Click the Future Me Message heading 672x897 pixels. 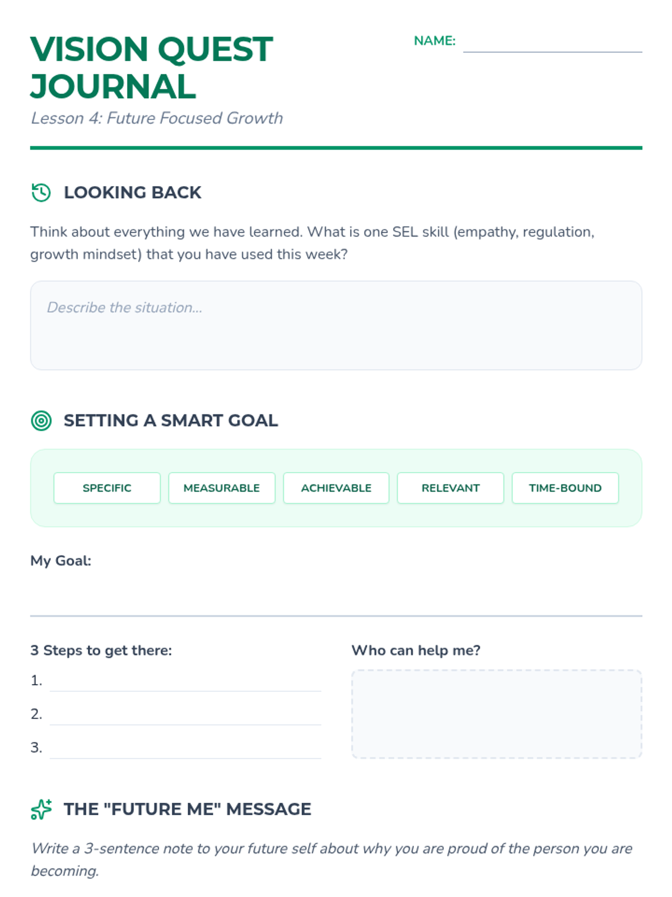tap(187, 809)
